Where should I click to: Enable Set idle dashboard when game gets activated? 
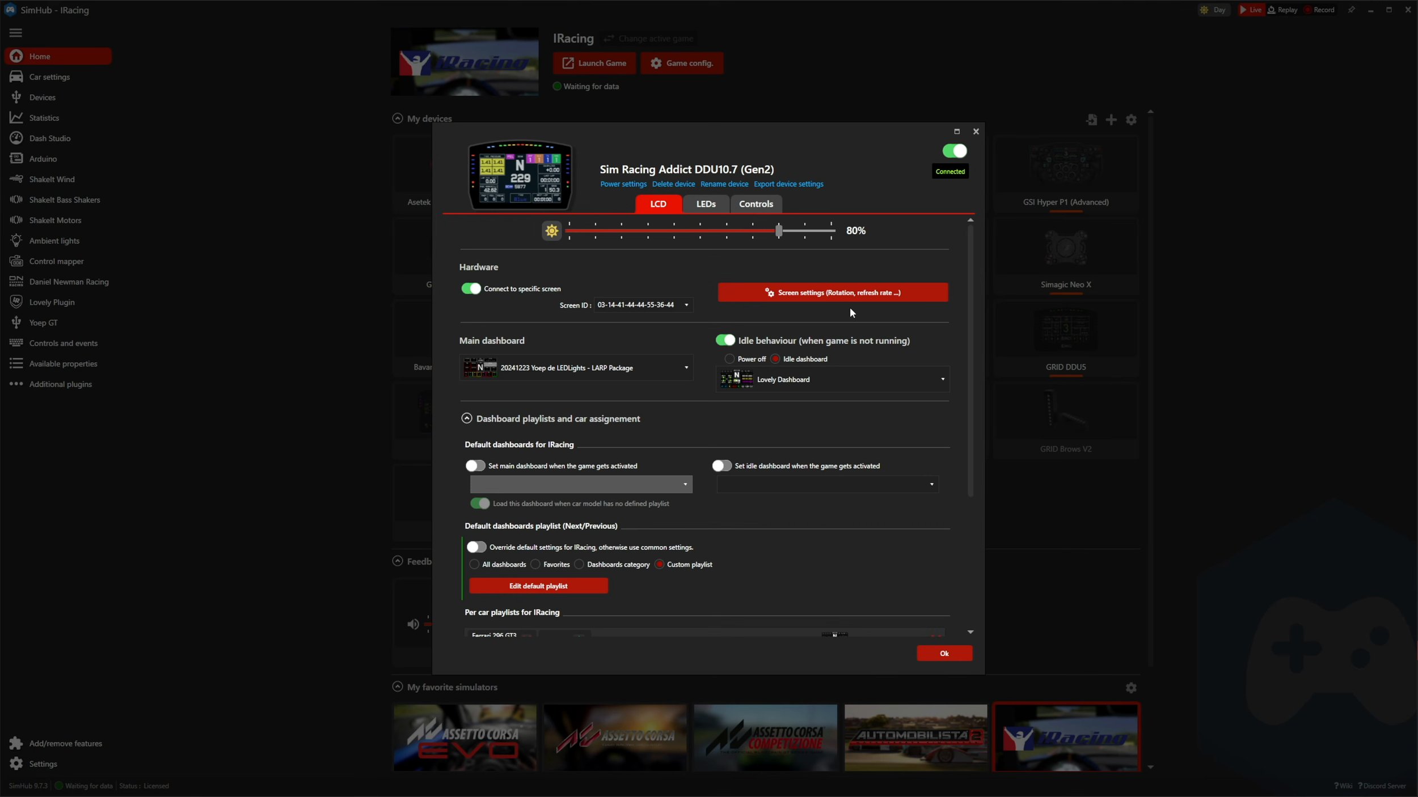pyautogui.click(x=721, y=466)
